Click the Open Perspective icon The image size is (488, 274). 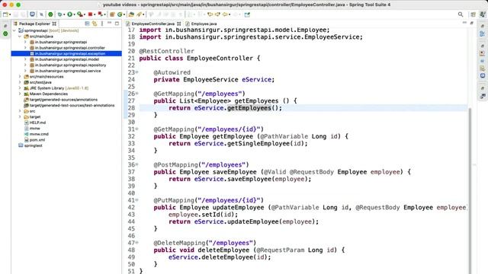[473, 14]
